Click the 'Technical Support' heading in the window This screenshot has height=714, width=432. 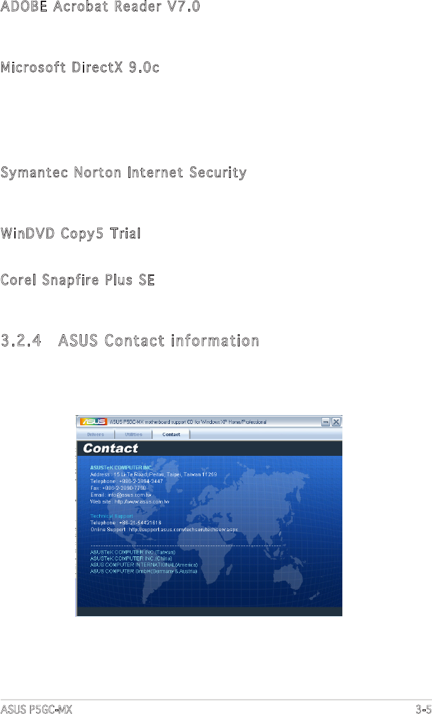pos(111,516)
